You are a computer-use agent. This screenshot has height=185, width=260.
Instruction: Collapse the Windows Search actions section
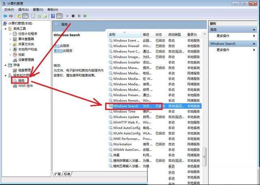[x=254, y=44]
